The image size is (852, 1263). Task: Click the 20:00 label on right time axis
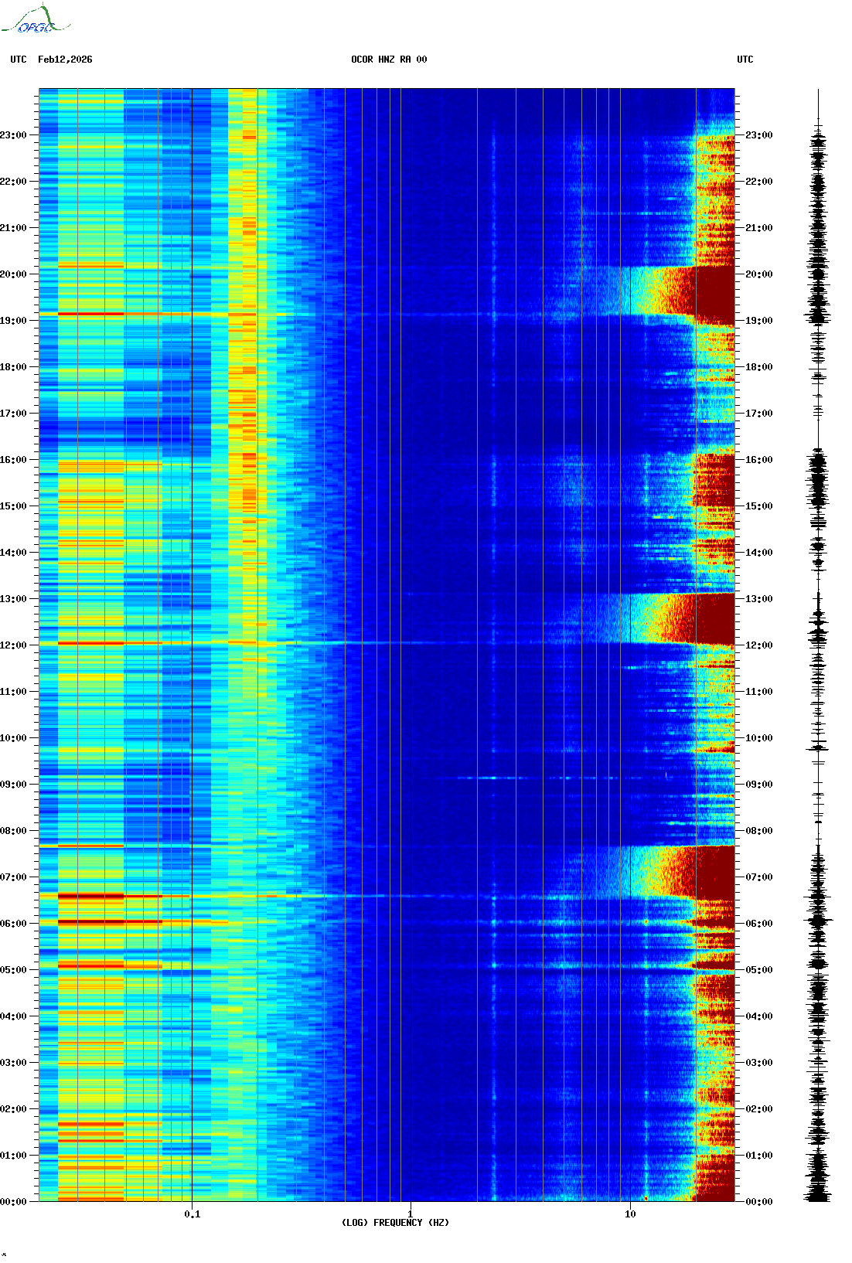coord(758,274)
